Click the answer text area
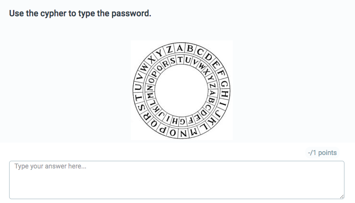Screen dimensions: 355x203 [176, 179]
